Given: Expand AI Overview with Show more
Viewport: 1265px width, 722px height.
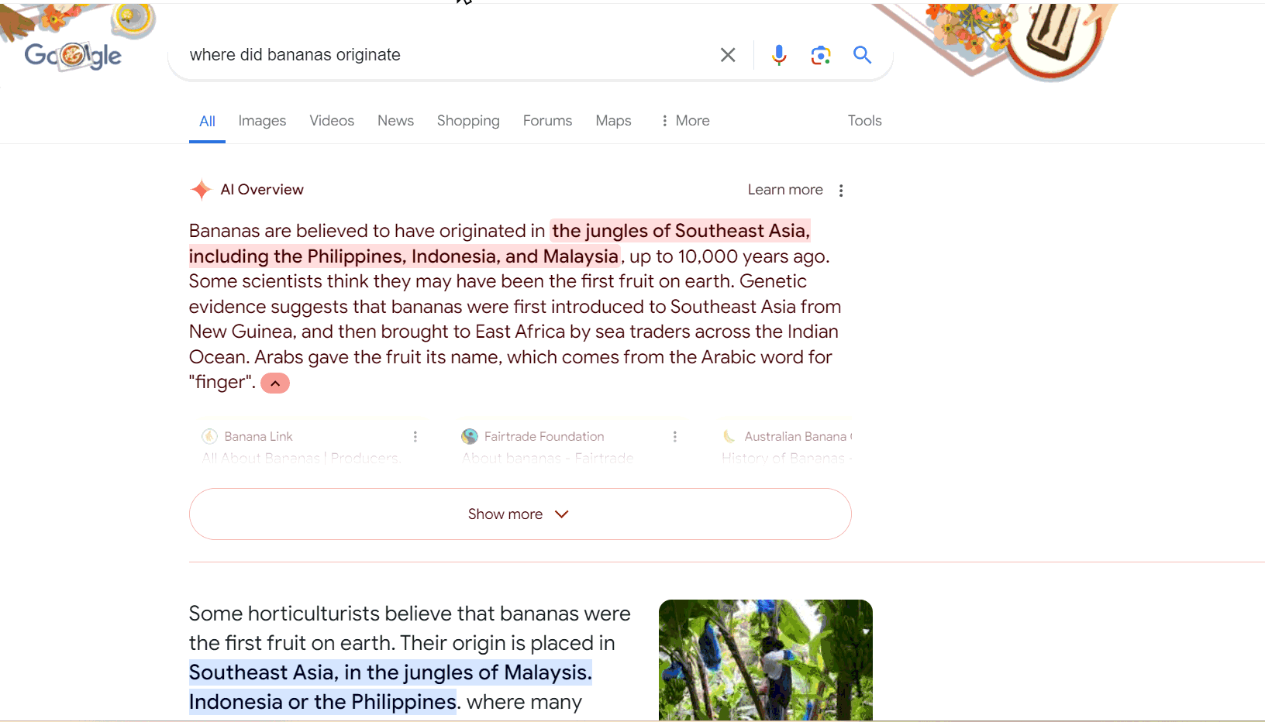Looking at the screenshot, I should [520, 514].
